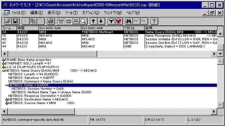
Task: Expand the LLC: UI DSAP=0xF0 node
Action: click(x=4, y=67)
